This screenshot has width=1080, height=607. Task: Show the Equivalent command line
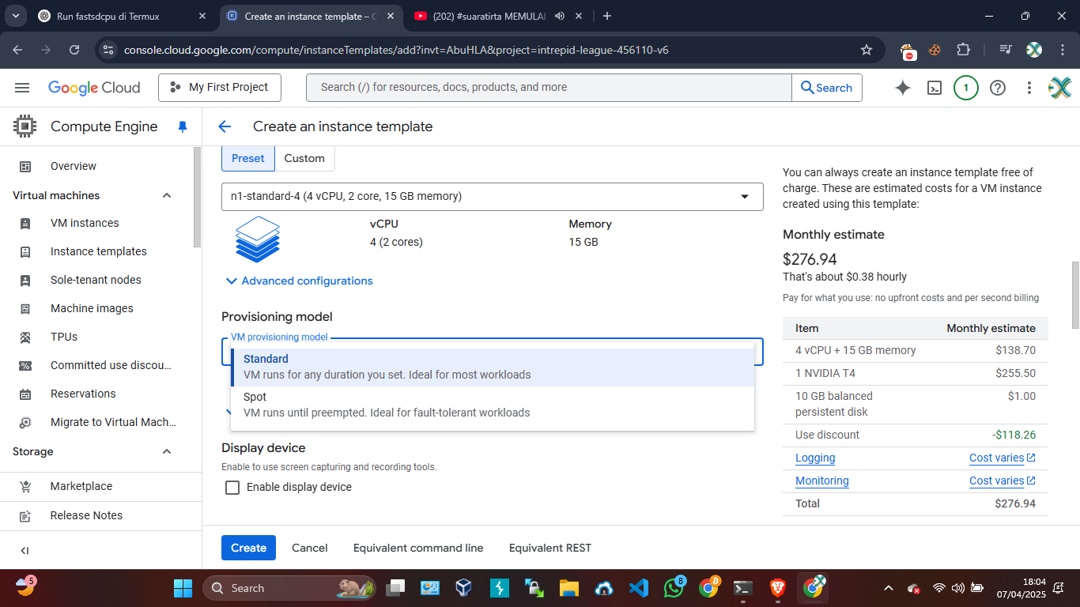click(418, 548)
